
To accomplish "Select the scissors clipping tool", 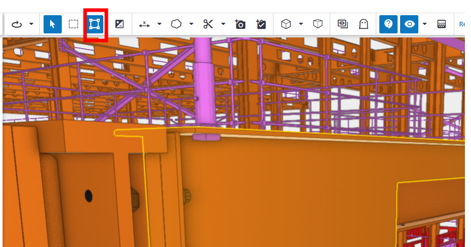I will pos(208,24).
